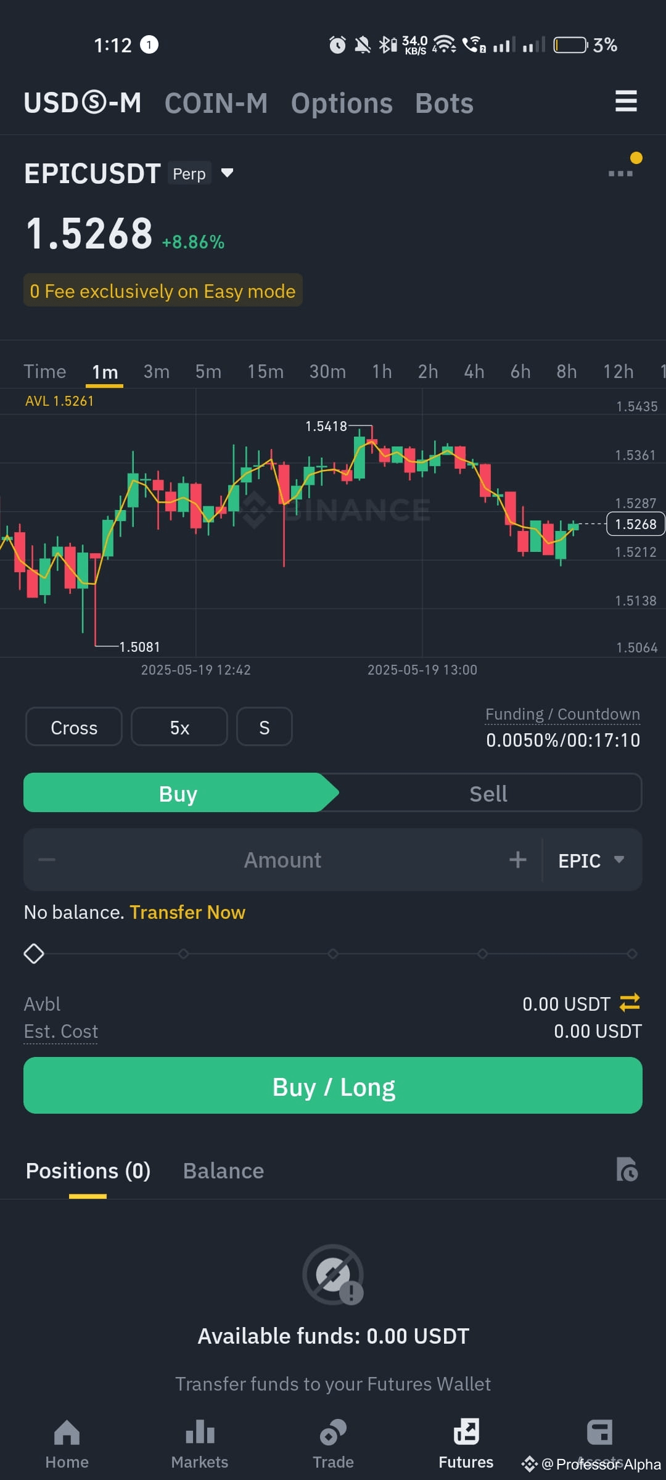Tap the AVL 1.5261 indicator label
The height and width of the screenshot is (1480, 666).
(59, 401)
